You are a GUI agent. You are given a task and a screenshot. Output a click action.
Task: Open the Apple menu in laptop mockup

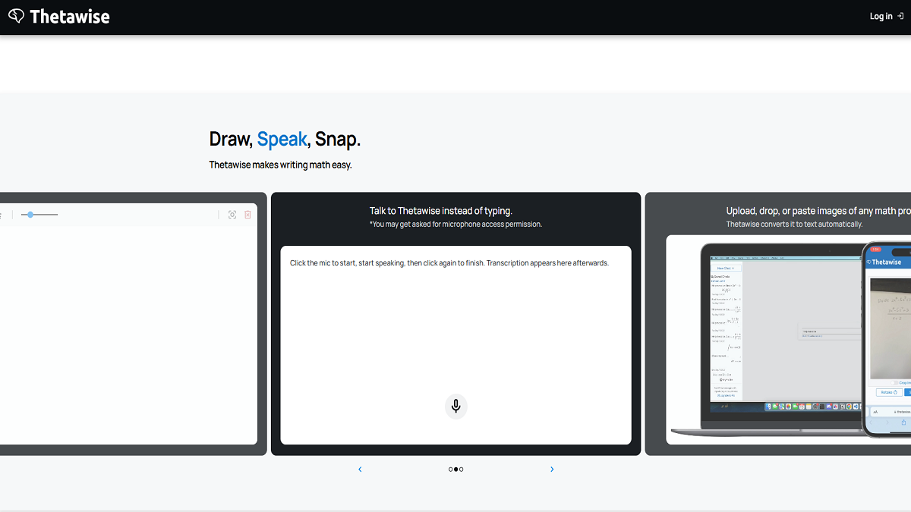(x=713, y=258)
